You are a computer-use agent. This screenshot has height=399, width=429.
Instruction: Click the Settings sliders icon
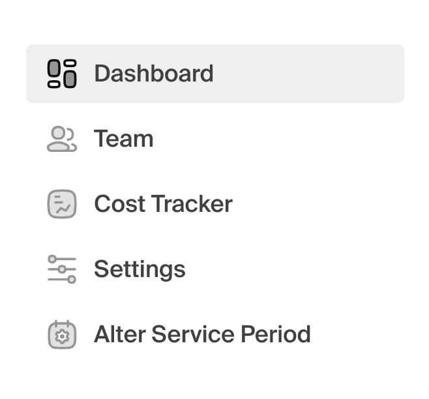(x=62, y=269)
